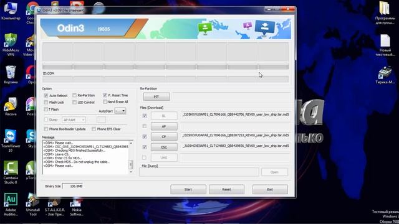Enable the Flash Lock checkbox
Screen dimensions: 399x224
click(x=46, y=102)
